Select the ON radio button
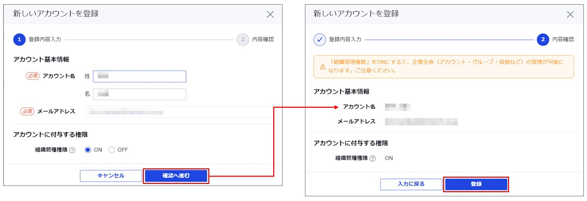This screenshot has height=201, width=587. click(x=88, y=150)
